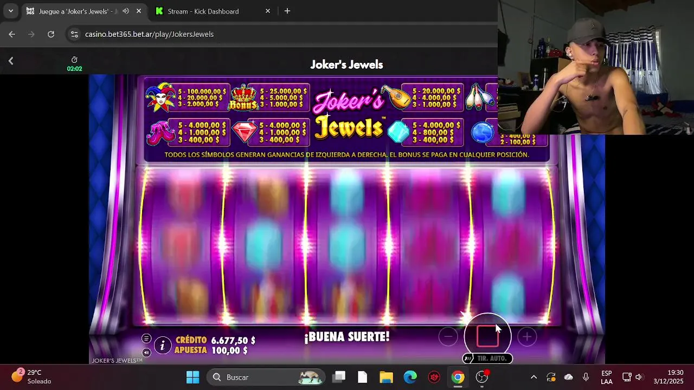Click Joker payout 5 - 100.000,00 $
694x390 pixels.
click(202, 92)
